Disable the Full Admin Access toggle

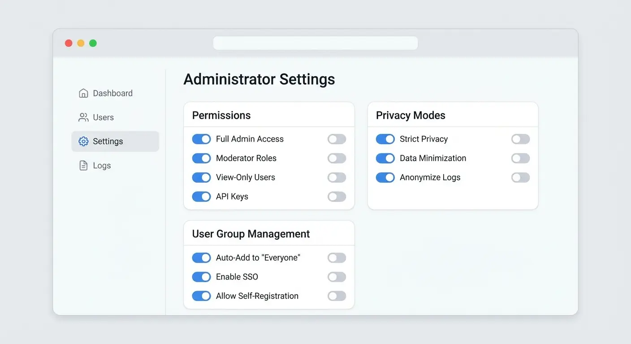click(201, 139)
